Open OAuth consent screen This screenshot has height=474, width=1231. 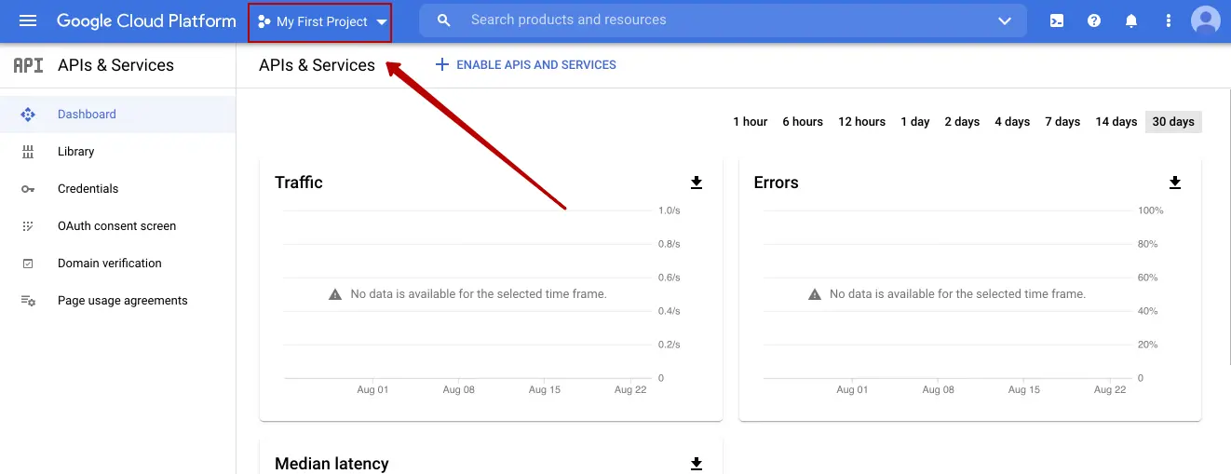pyautogui.click(x=116, y=226)
